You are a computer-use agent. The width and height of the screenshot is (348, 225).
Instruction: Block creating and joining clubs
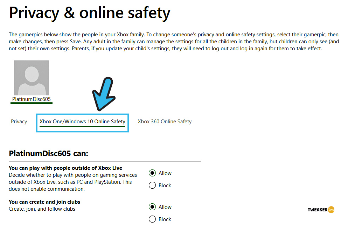(x=152, y=219)
